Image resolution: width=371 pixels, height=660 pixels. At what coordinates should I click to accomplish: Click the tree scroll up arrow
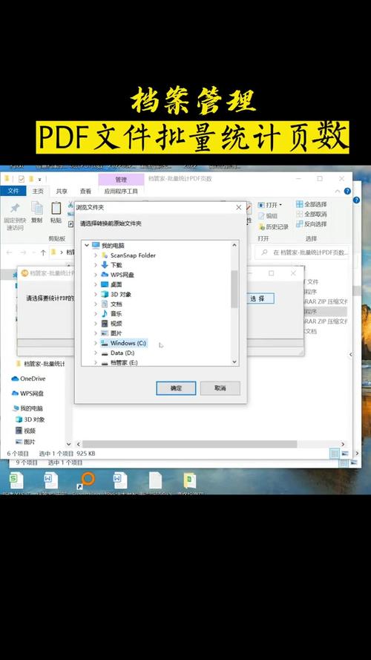234,244
